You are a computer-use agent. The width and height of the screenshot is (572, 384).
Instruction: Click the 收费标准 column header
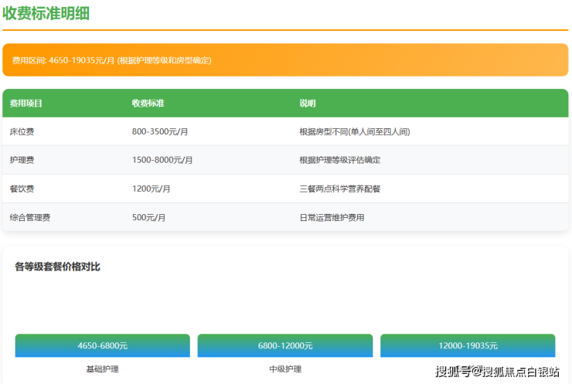pos(148,103)
